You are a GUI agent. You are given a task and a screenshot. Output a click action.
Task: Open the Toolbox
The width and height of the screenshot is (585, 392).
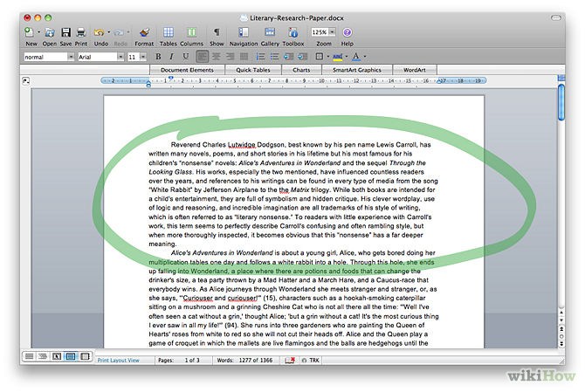(x=293, y=32)
